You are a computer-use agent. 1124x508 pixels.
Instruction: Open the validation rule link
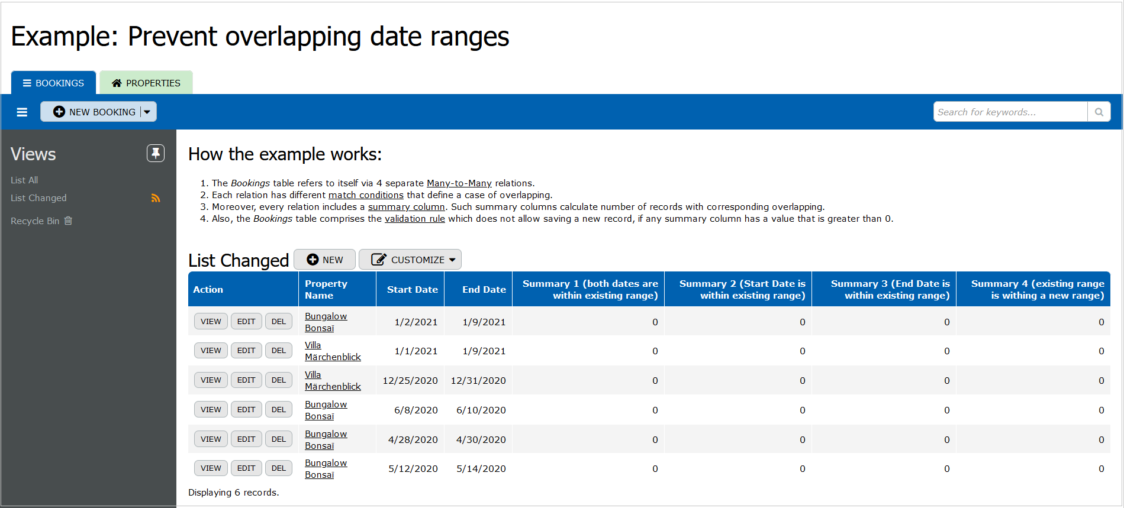(414, 219)
